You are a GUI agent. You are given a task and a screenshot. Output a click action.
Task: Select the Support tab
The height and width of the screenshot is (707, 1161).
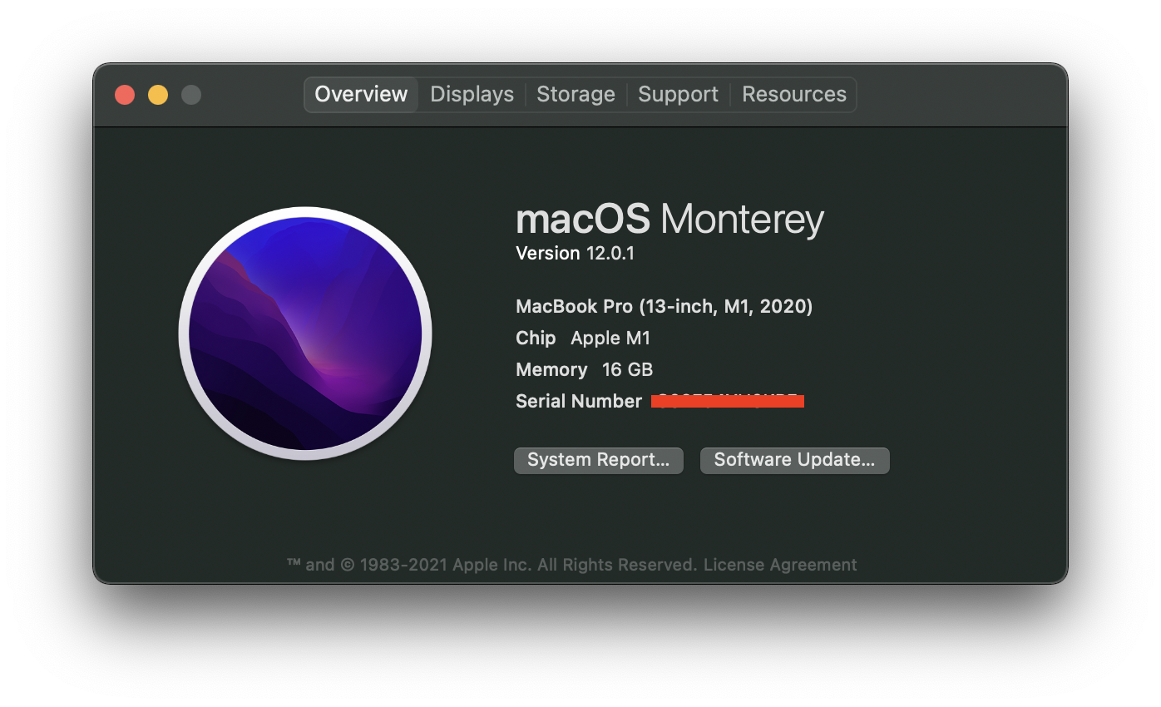678,95
